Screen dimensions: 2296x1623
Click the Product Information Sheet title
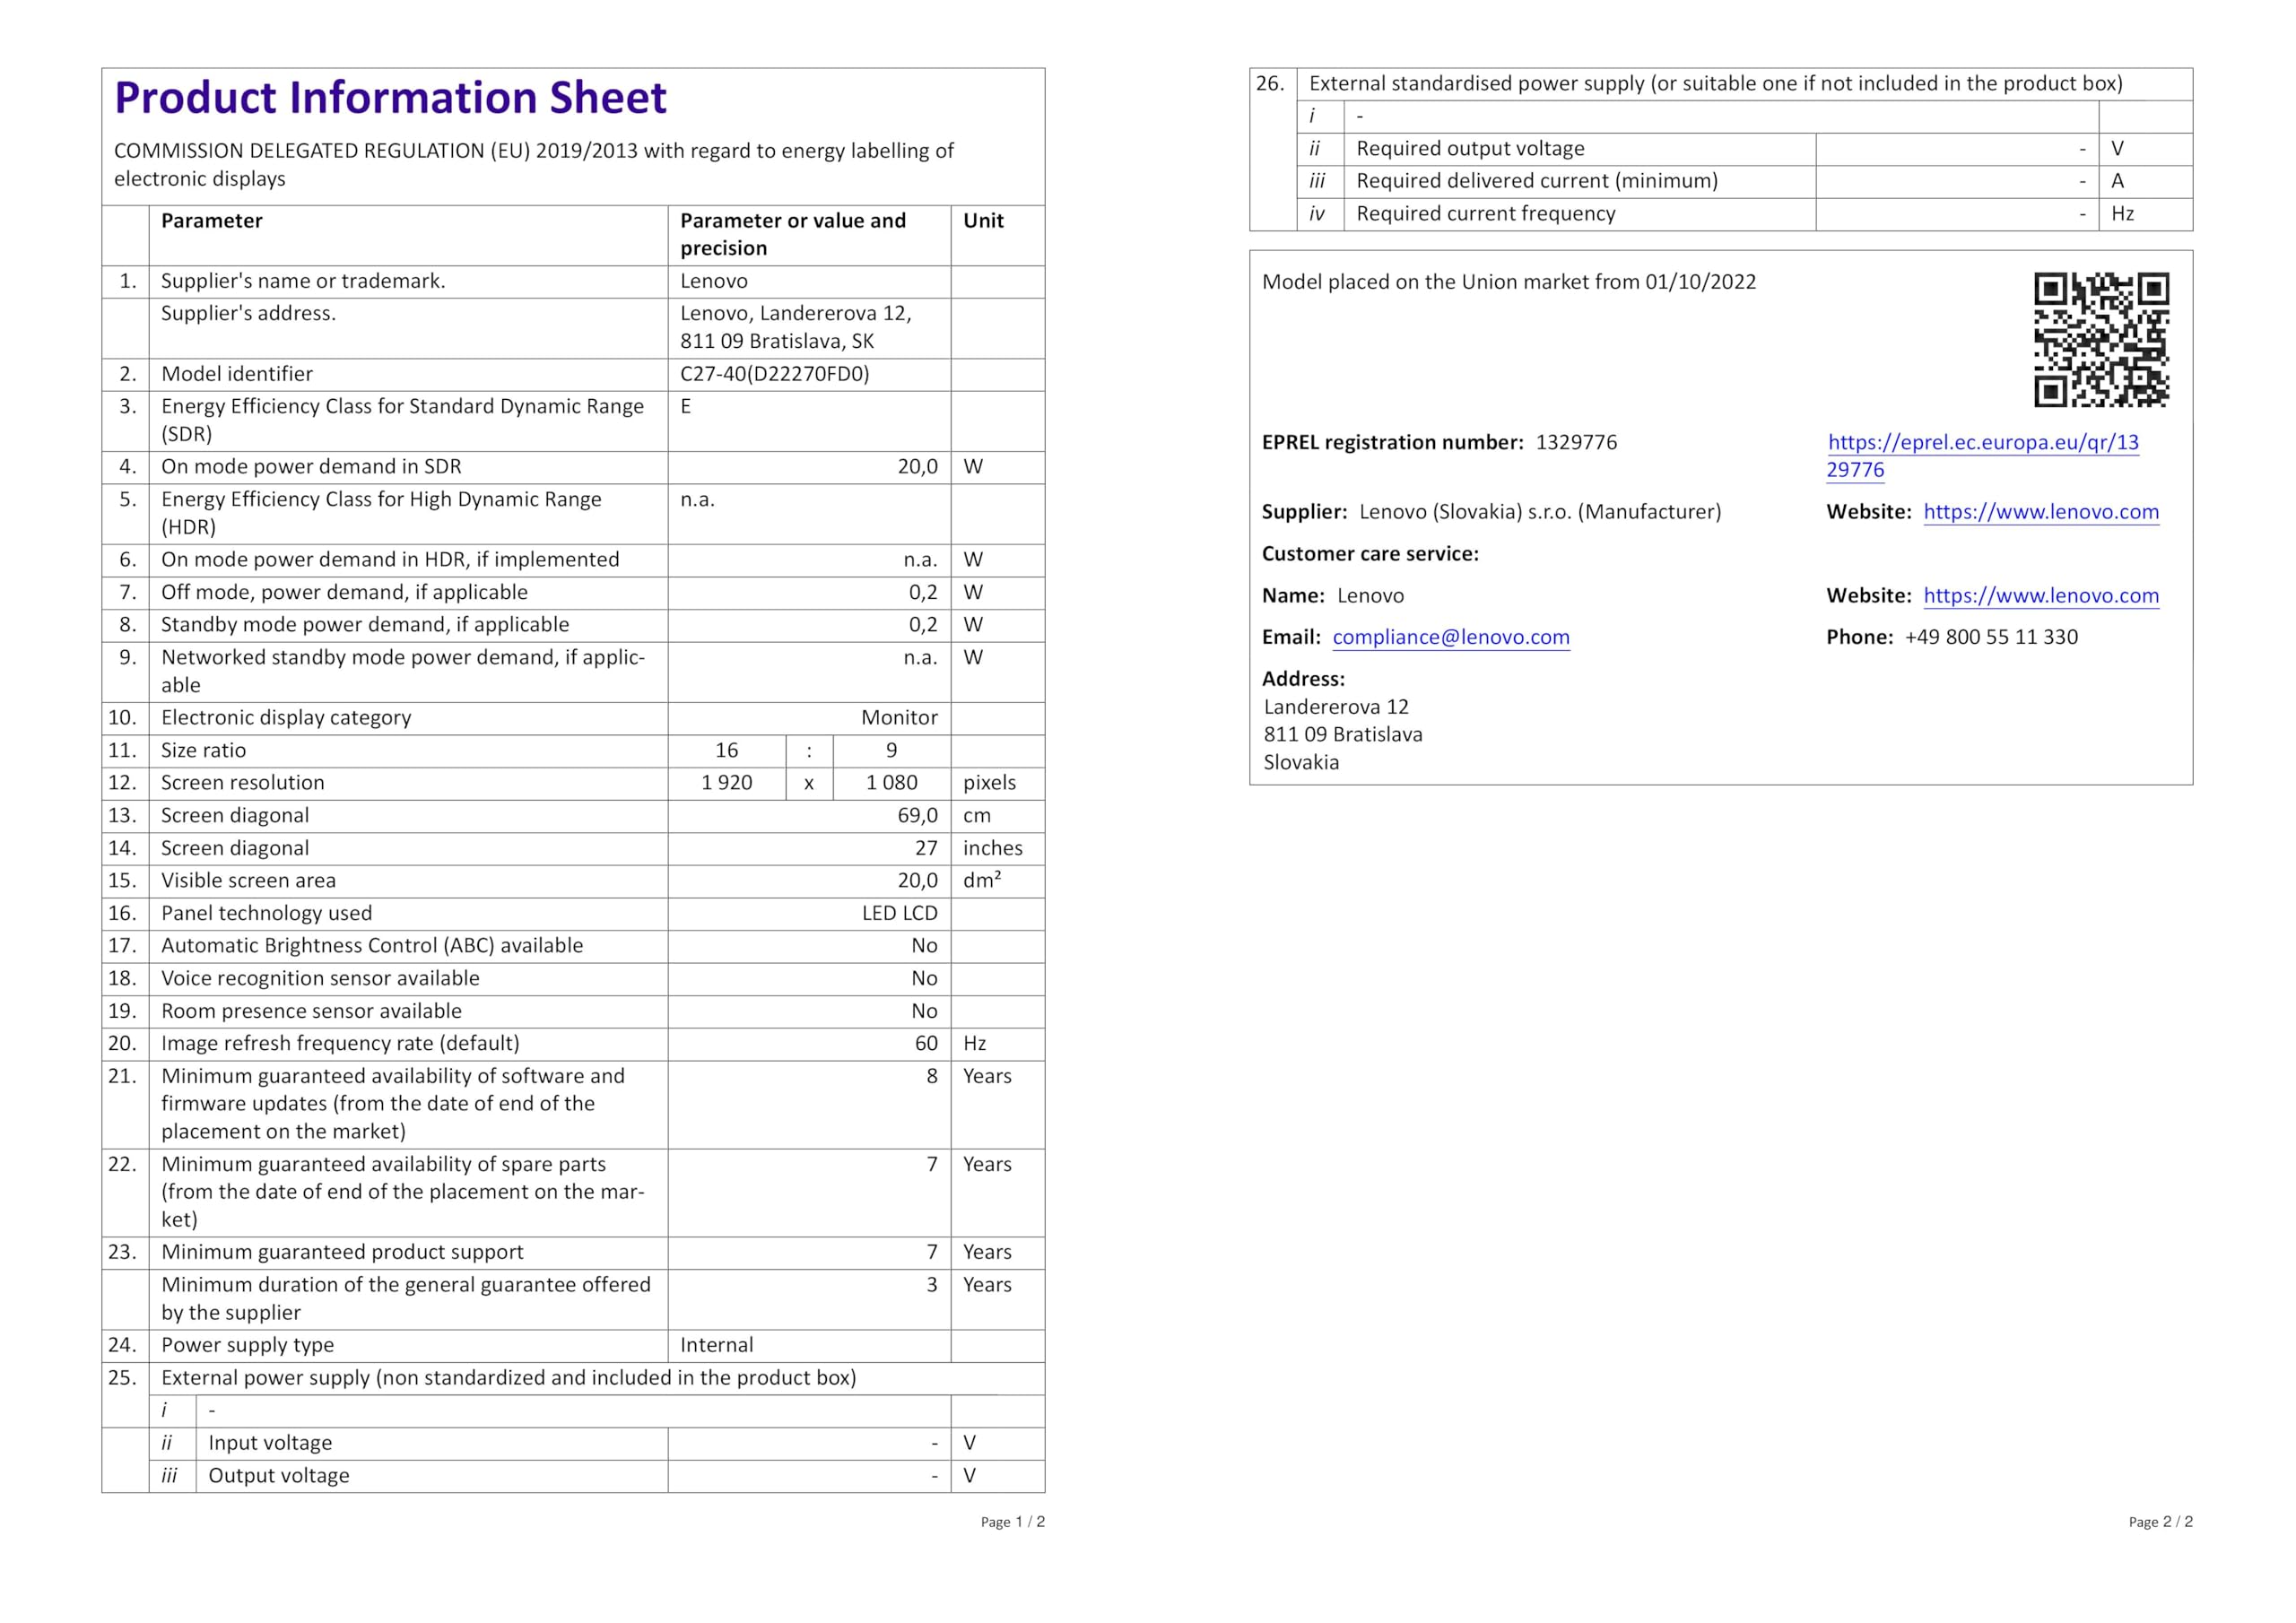390,98
